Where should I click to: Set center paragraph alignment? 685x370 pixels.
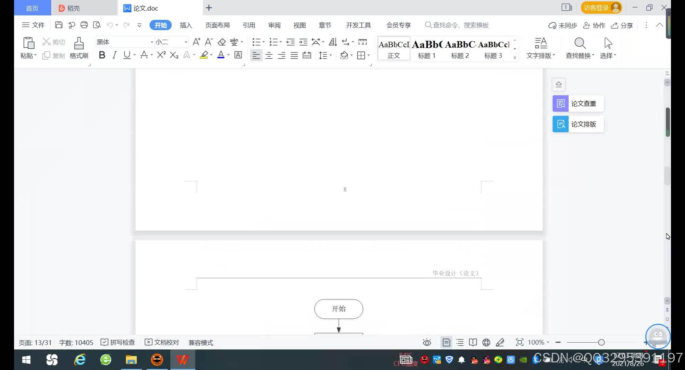point(269,55)
